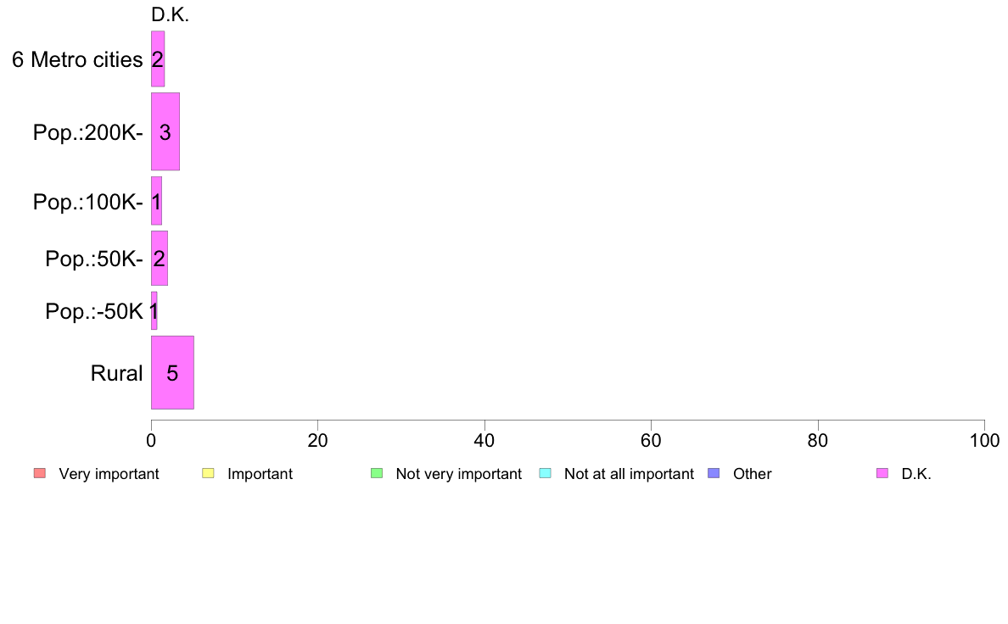Click the red Very important legend swatch

point(40,474)
